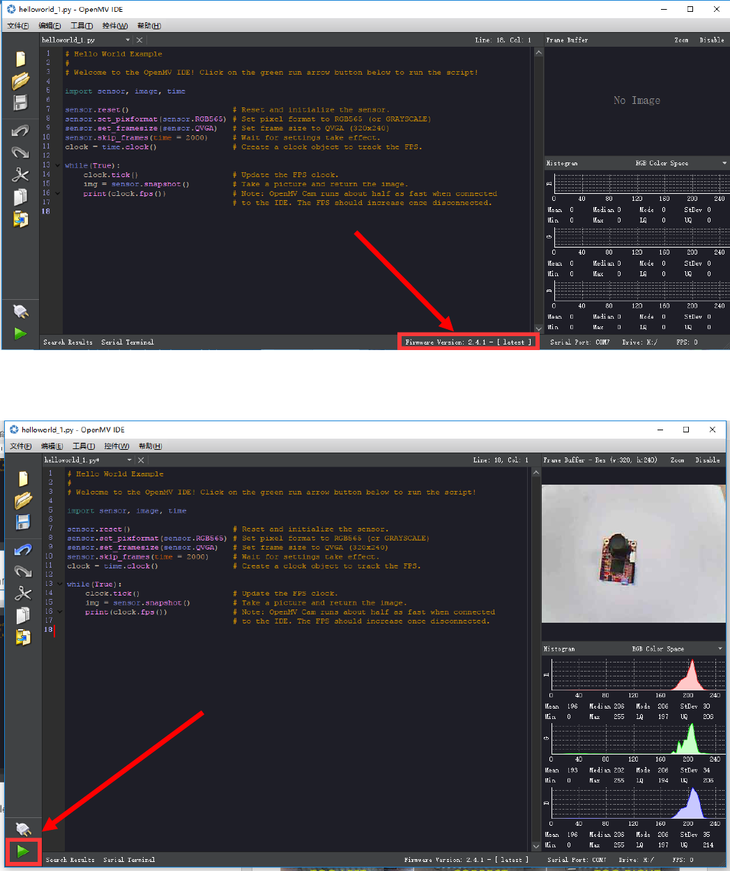Click Cut scissors icon in lower window
Image resolution: width=730 pixels, height=871 pixels.
tap(23, 593)
